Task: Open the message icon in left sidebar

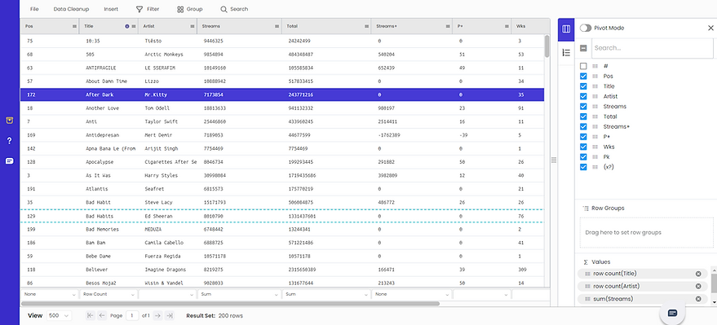Action: click(x=10, y=161)
